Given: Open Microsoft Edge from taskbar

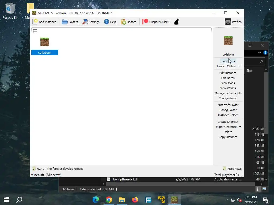Looking at the screenshot, I should (96, 200).
